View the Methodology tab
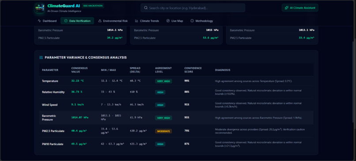This screenshot has width=356, height=161. click(202, 21)
